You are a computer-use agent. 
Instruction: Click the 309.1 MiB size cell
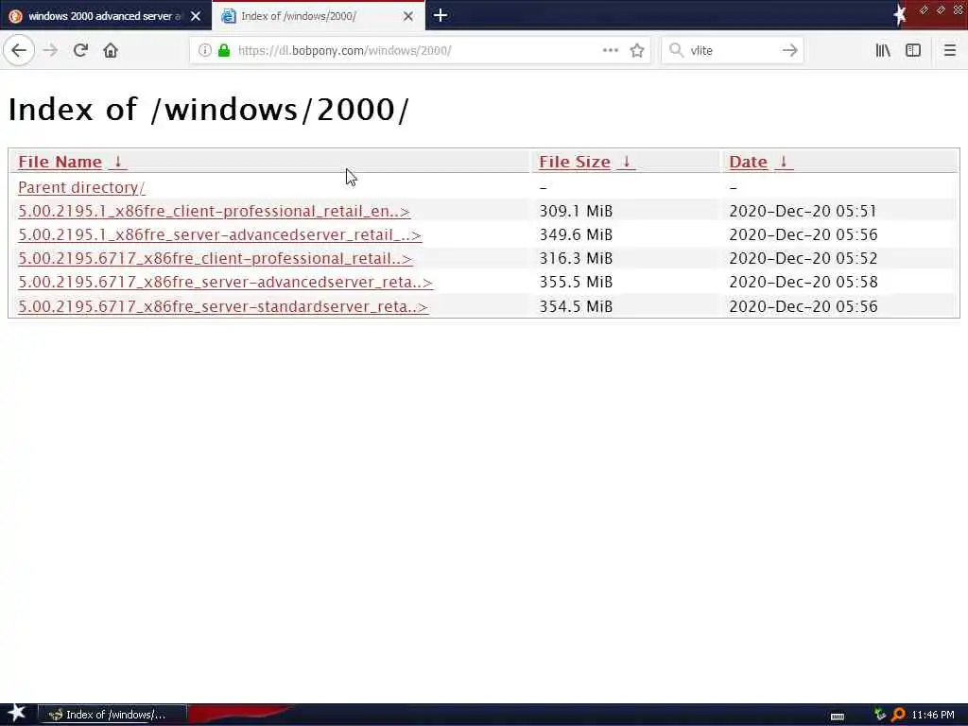coord(576,211)
